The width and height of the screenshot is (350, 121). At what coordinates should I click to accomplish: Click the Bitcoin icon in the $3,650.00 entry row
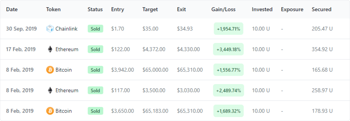50,111
